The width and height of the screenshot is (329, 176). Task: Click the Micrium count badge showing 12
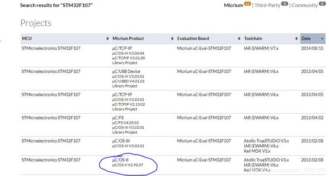tap(247, 4)
